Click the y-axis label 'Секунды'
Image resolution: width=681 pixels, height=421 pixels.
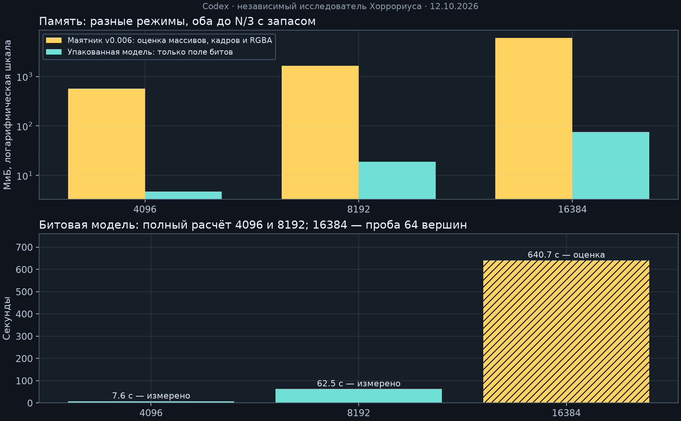pos(7,318)
